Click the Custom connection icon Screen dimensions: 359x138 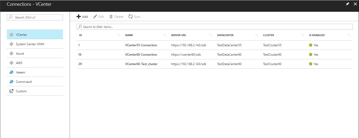click(11, 91)
